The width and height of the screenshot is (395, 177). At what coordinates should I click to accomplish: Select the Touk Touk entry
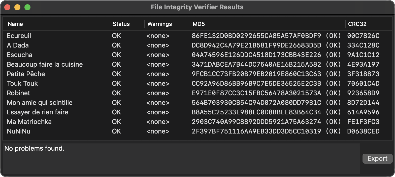(22, 83)
